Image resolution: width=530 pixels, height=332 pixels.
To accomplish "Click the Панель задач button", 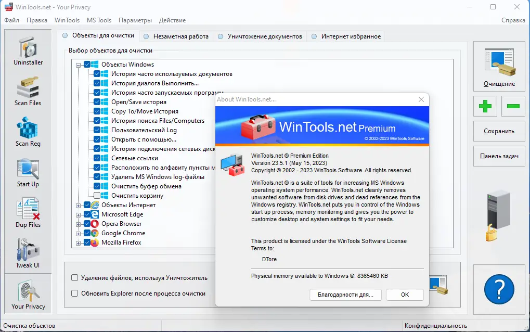I will point(499,156).
